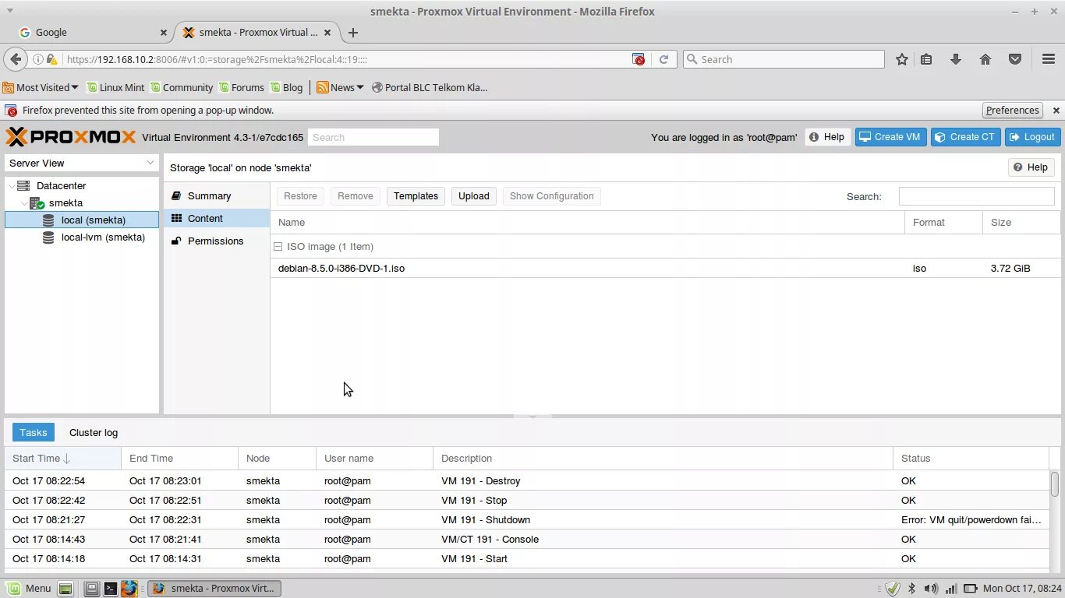Focus the content Search filter field
Image resolution: width=1065 pixels, height=598 pixels.
976,197
